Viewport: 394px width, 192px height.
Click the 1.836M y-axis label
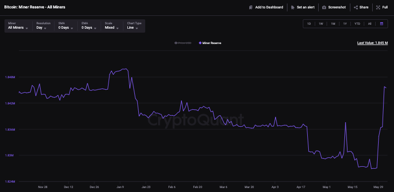coord(10,130)
